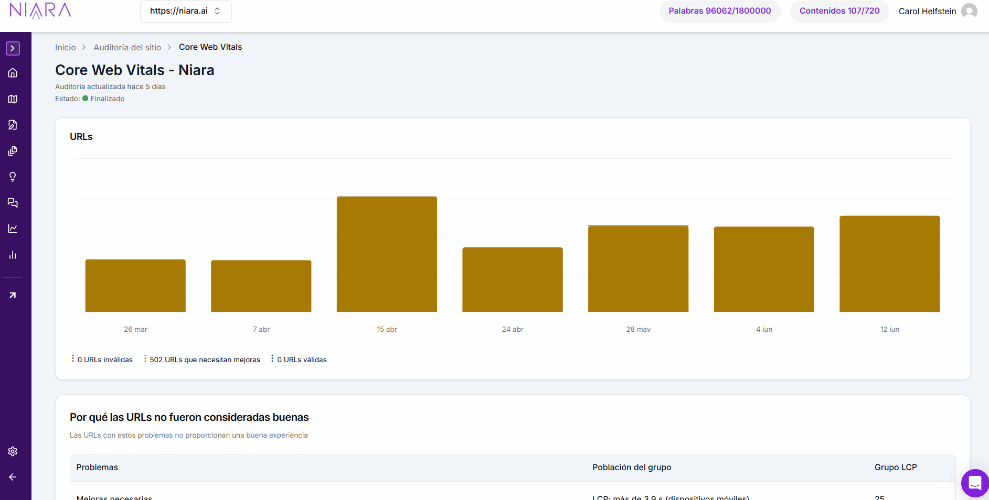Open the lightbulb ideas icon in sidebar
The width and height of the screenshot is (989, 500).
[x=13, y=177]
